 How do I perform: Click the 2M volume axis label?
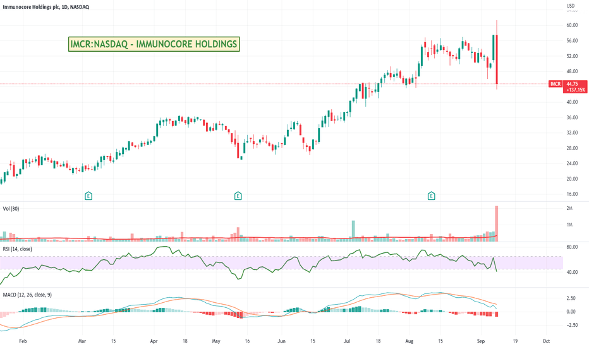(x=569, y=208)
